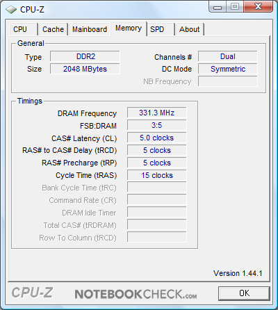
Task: Close the CPU-Z window
Action: click(x=258, y=7)
